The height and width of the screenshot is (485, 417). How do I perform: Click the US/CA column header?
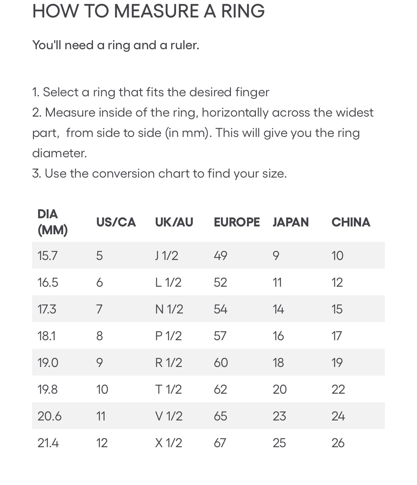tap(116, 222)
